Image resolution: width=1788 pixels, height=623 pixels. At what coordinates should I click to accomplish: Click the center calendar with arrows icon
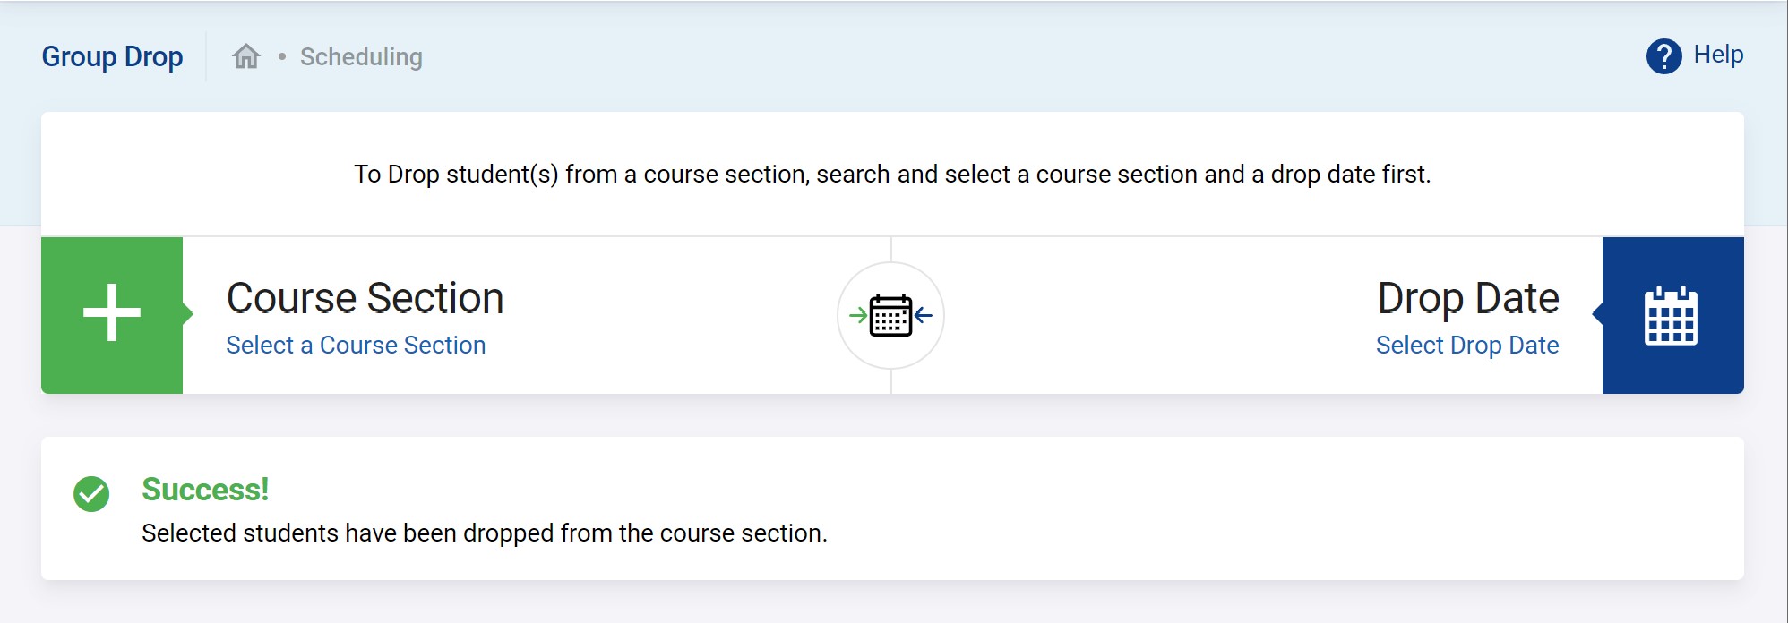[x=890, y=315]
